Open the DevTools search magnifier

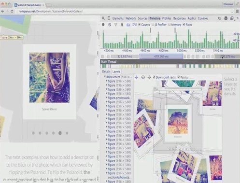click(103, 18)
